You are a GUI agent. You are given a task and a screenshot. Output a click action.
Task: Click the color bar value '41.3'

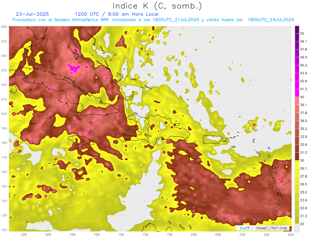pos(303,89)
